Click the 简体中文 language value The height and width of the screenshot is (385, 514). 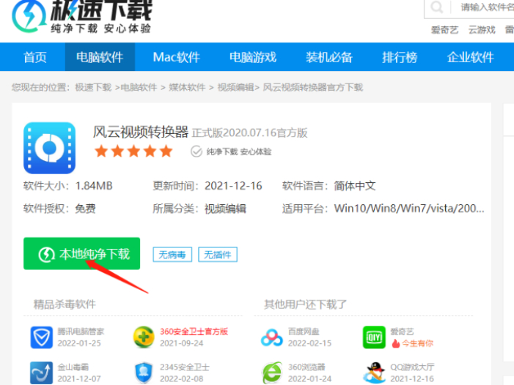click(355, 186)
